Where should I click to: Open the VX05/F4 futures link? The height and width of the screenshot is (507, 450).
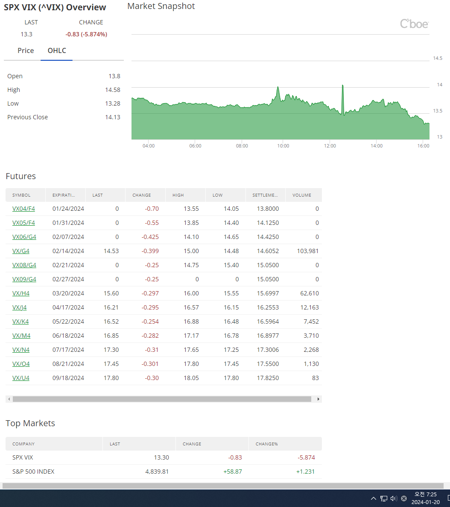point(23,223)
